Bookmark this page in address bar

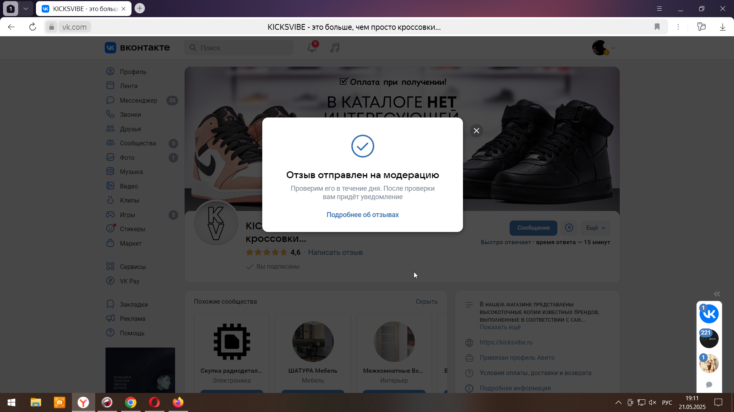click(657, 27)
